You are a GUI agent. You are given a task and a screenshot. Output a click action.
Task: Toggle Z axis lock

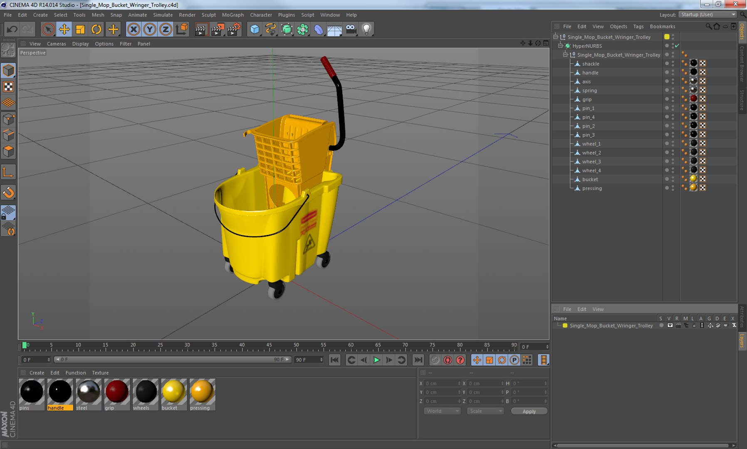pos(166,29)
